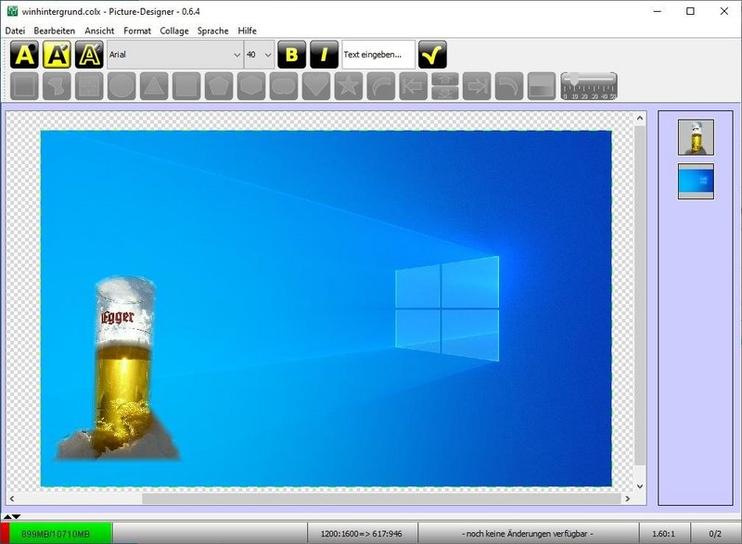Viewport: 742px width, 544px height.
Task: Click the green 899MB/10710MB memory indicator
Action: click(56, 534)
